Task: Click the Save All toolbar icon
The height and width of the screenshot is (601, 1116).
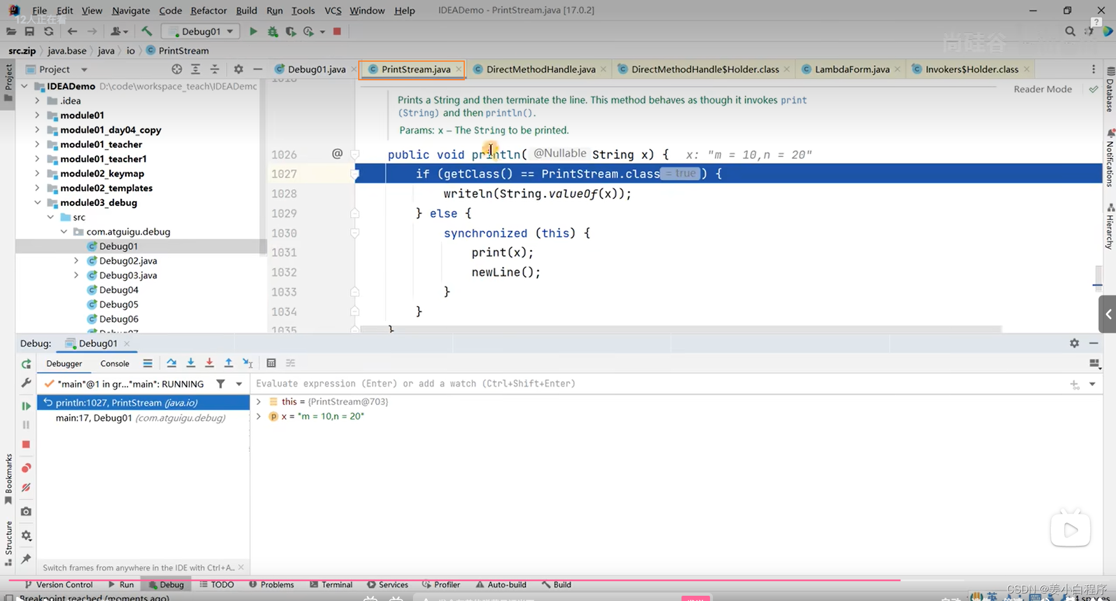Action: 29,31
